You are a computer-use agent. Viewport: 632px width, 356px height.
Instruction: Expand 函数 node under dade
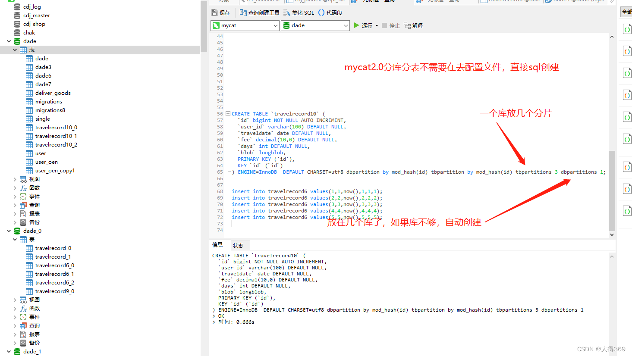(x=15, y=188)
